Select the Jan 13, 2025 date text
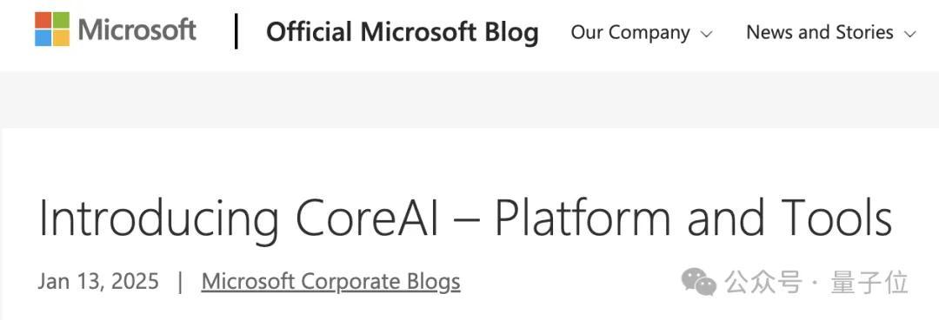The image size is (939, 320). [98, 281]
